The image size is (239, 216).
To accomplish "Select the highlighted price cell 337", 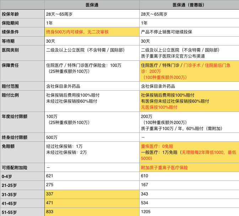I will [92, 194].
